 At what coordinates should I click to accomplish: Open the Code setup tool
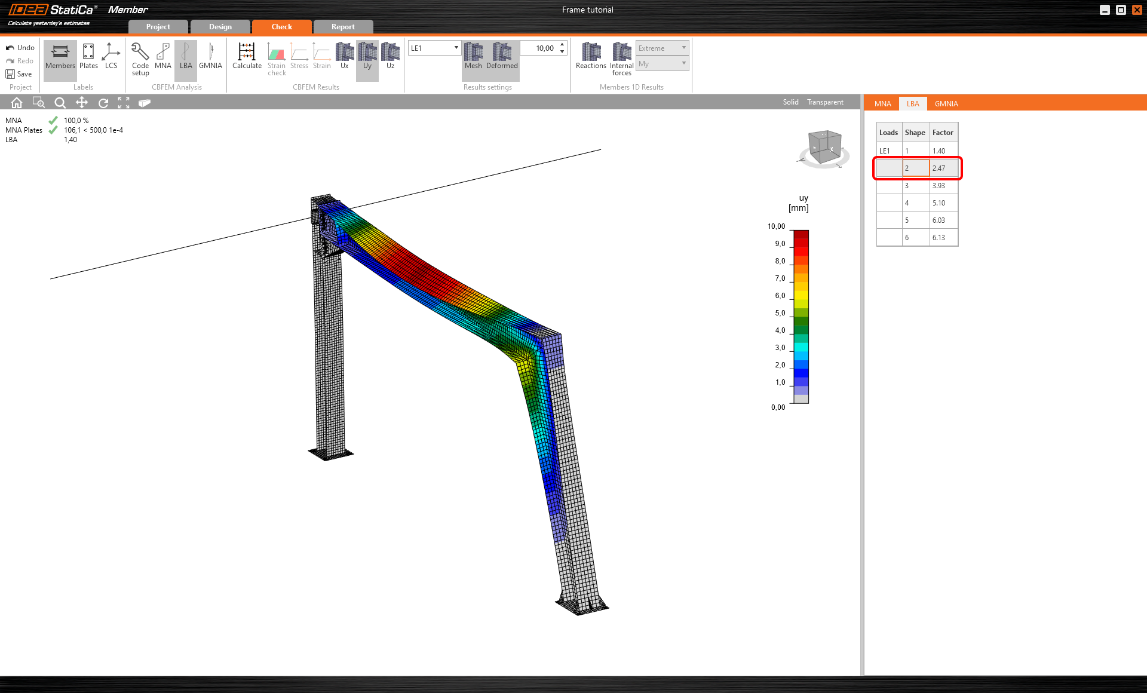[140, 57]
